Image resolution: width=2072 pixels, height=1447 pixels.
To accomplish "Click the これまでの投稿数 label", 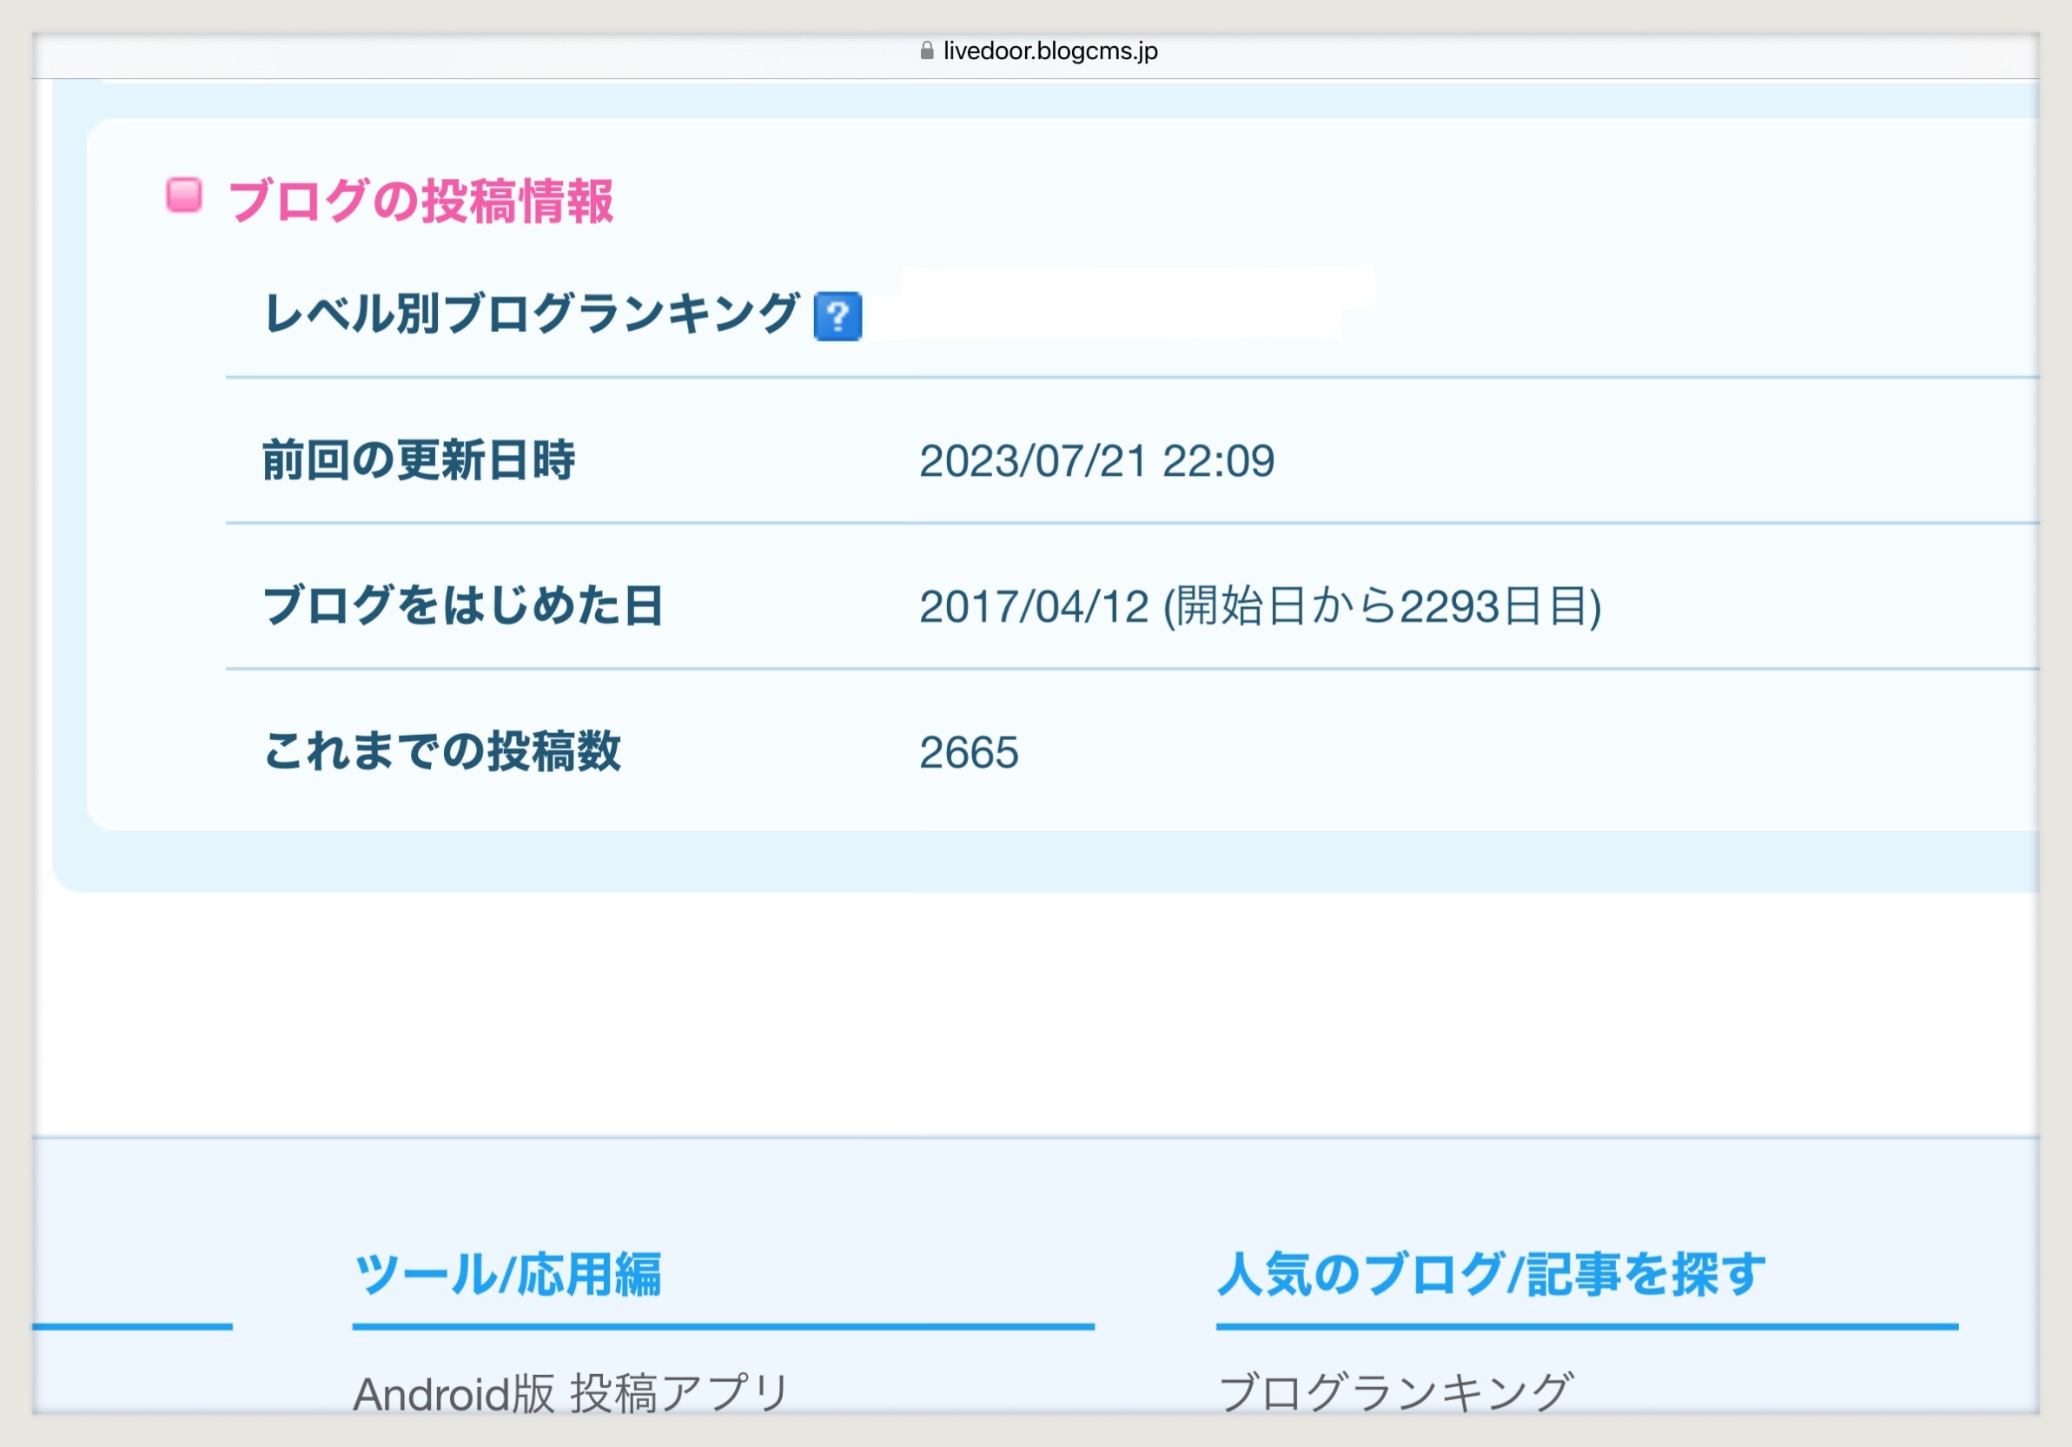I will pos(442,750).
